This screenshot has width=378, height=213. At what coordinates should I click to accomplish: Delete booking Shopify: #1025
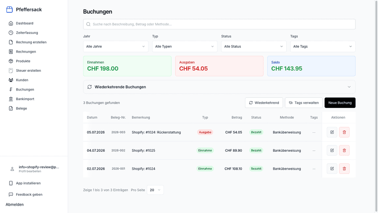[x=344, y=150]
